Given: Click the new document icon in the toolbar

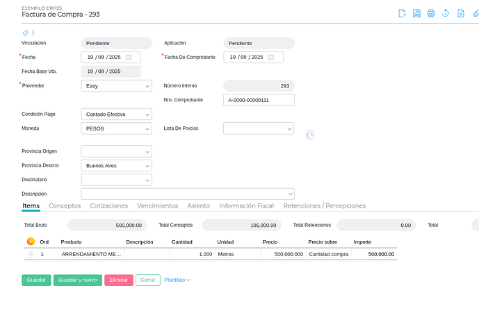Looking at the screenshot, I should pos(402,13).
